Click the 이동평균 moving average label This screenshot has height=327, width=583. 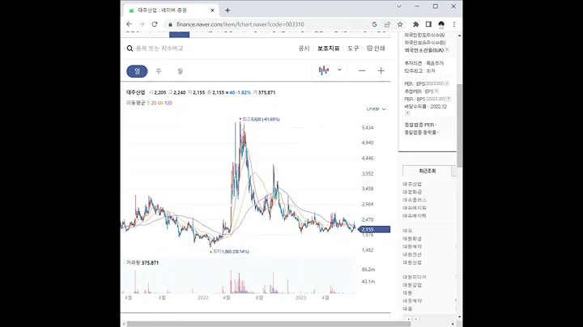(136, 103)
